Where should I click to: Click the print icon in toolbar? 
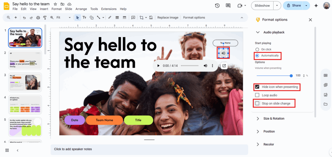tap(38, 18)
